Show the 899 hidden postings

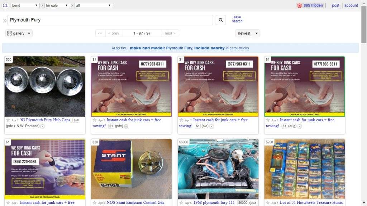[310, 5]
